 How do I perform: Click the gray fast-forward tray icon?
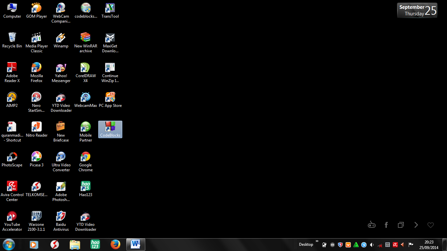[332, 244]
